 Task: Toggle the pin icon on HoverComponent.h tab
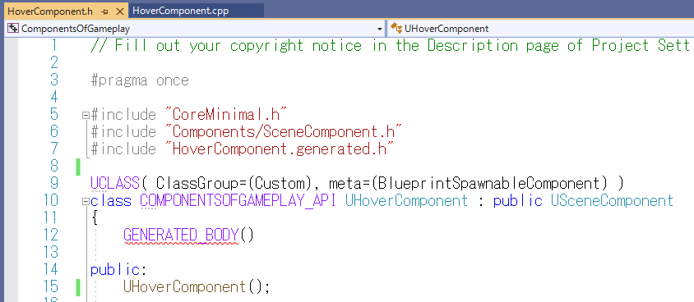105,11
